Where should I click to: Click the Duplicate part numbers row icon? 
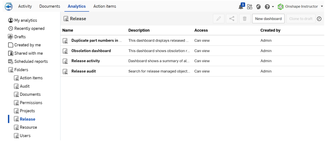tap(65, 41)
